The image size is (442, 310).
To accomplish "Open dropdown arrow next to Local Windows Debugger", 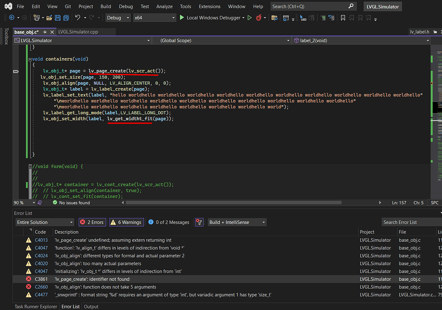I will (243, 18).
